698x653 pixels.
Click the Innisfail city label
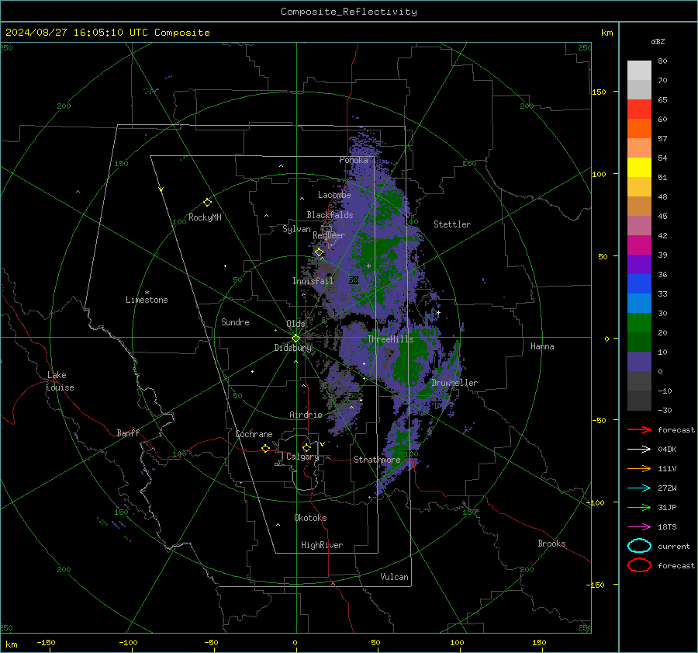[313, 281]
